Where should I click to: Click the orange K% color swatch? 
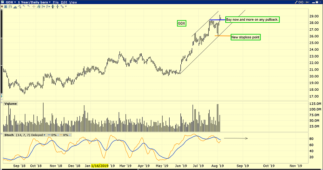61,135
